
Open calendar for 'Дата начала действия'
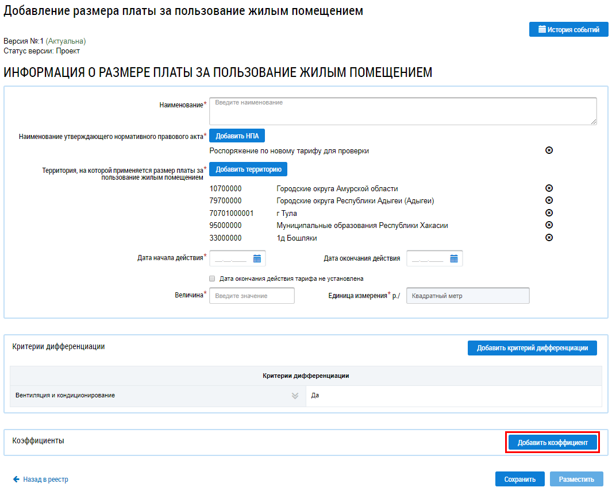click(x=257, y=259)
